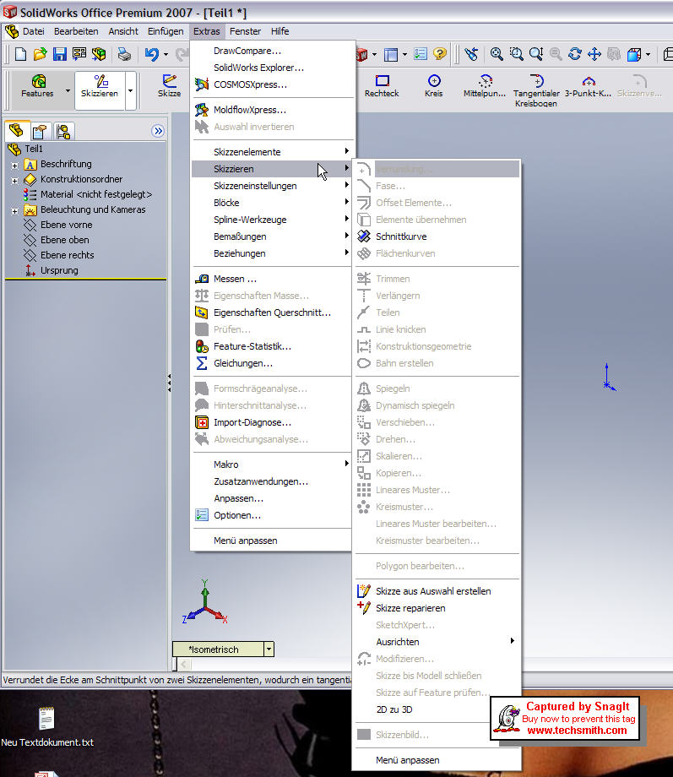
Task: Select Material <nicht festgelegt> in tree
Action: pyautogui.click(x=96, y=194)
